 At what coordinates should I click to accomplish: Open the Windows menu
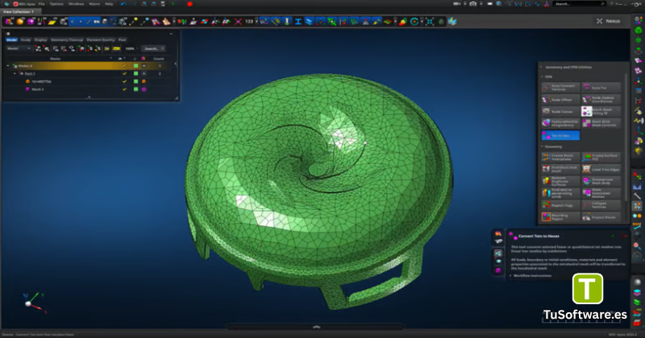[76, 4]
